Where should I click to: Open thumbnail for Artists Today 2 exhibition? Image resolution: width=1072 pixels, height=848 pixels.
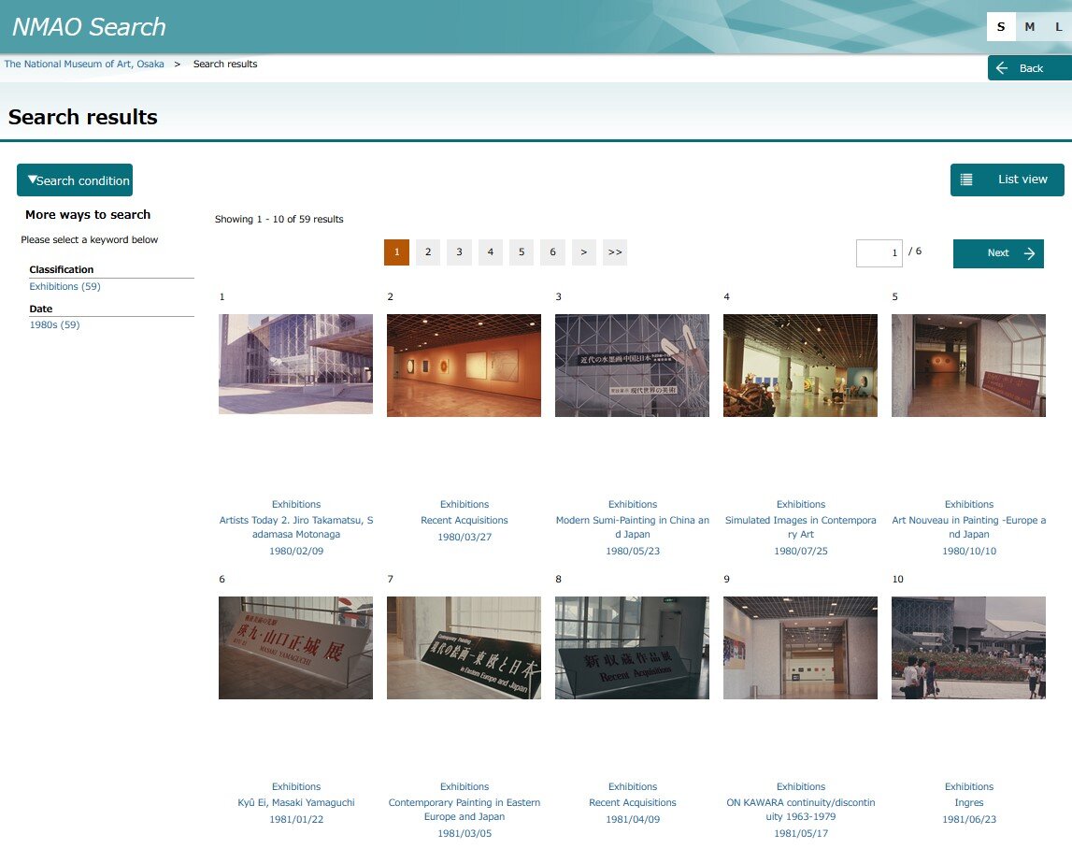[296, 364]
